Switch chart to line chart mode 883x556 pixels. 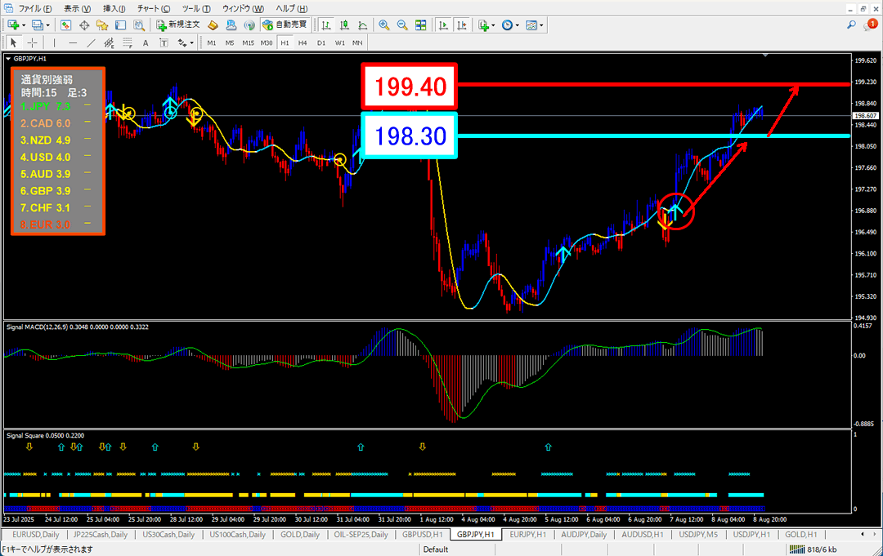tap(363, 25)
